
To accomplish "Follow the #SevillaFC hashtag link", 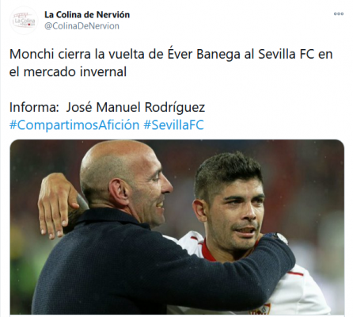I will pos(173,124).
